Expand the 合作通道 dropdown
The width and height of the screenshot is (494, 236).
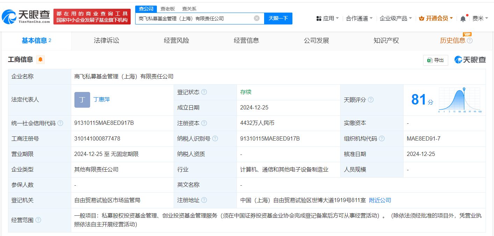(359, 19)
